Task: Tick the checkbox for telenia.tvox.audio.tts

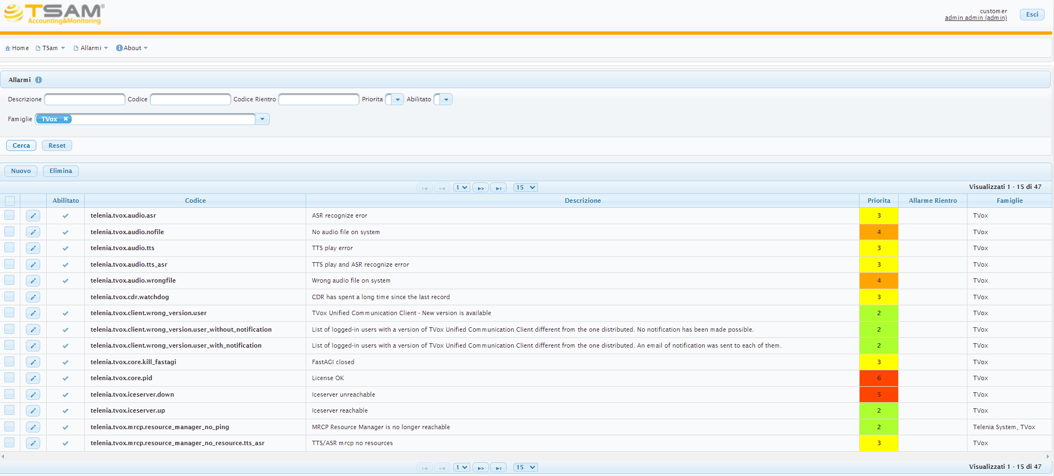Action: tap(9, 247)
